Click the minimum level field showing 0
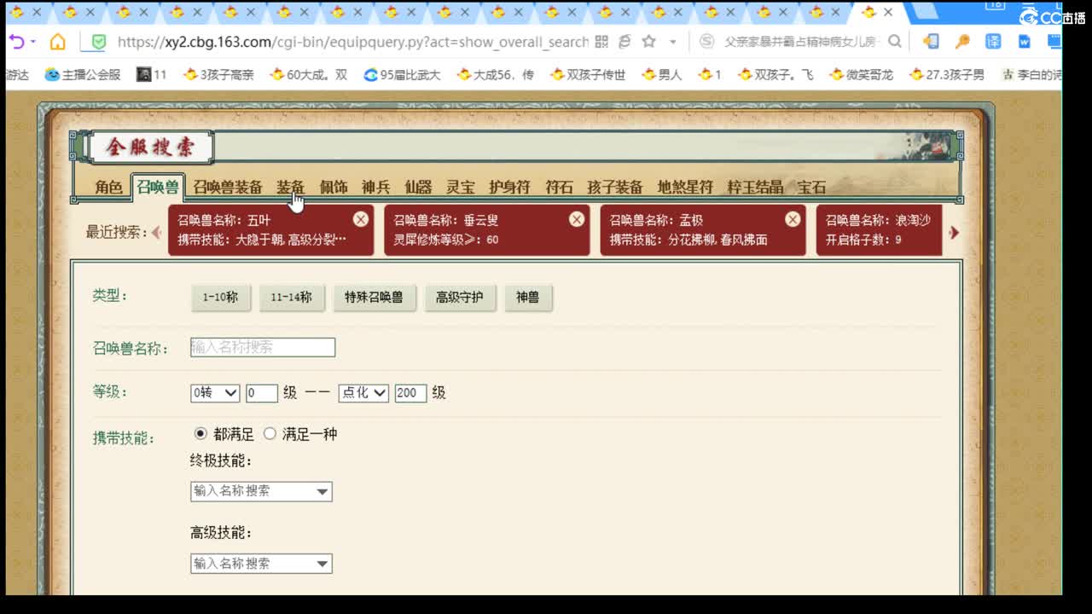The height and width of the screenshot is (614, 1092). (262, 393)
